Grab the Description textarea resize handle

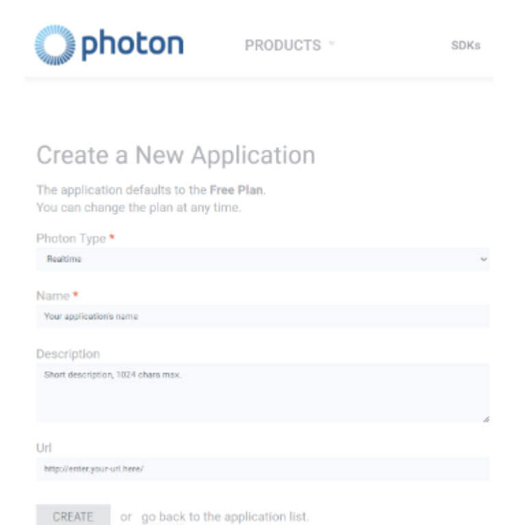pyautogui.click(x=485, y=418)
